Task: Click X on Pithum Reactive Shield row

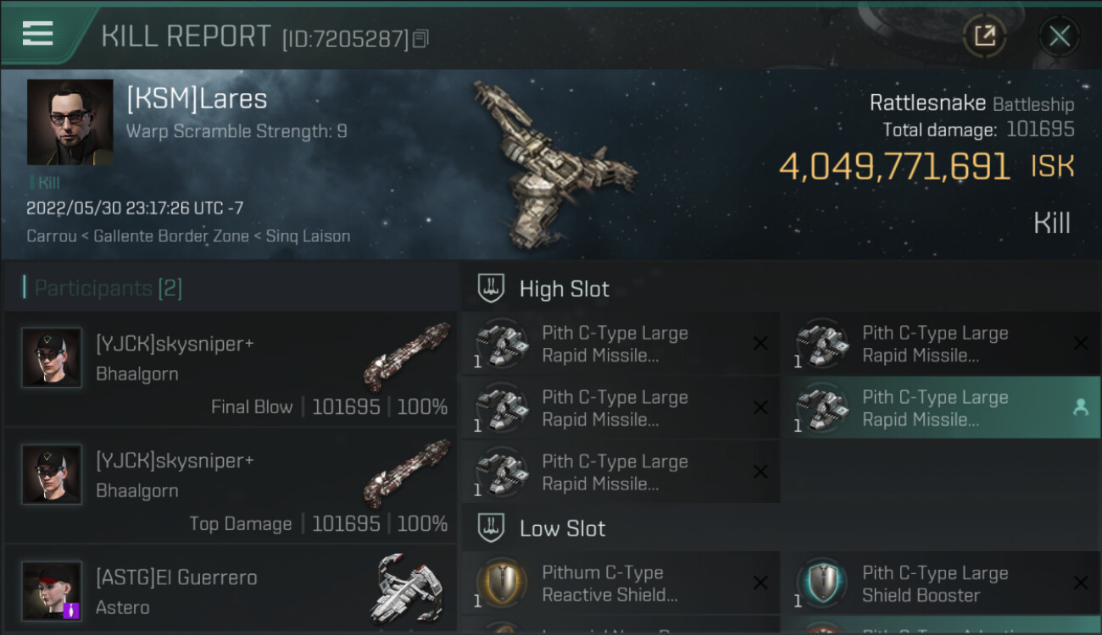Action: 760,583
